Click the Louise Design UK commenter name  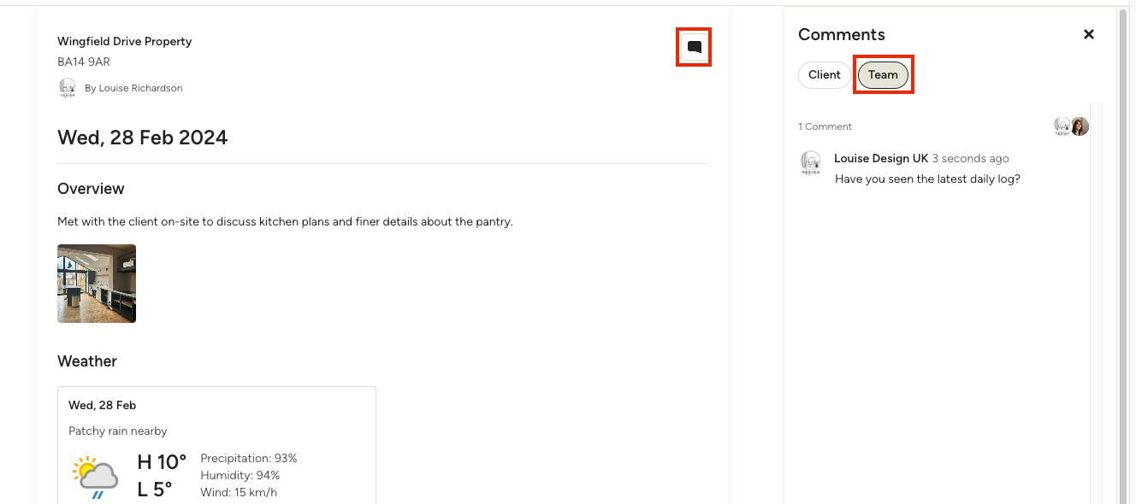pyautogui.click(x=881, y=159)
